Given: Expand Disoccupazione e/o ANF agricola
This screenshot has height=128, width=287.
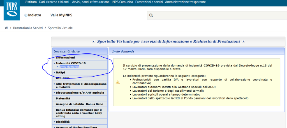Looking at the screenshot, I should point(80,93).
